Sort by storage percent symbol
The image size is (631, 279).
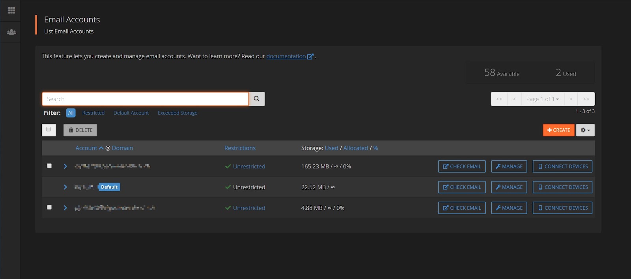(375, 148)
